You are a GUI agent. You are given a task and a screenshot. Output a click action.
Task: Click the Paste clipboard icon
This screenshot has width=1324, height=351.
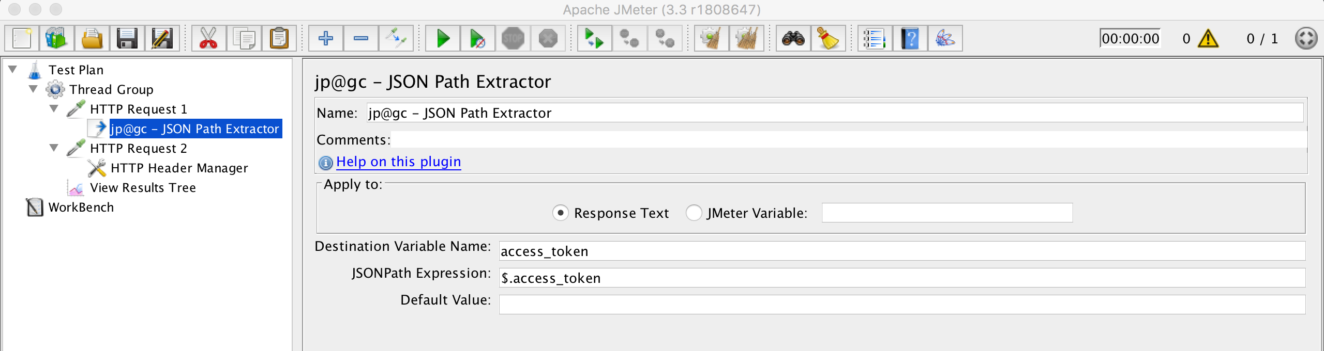click(279, 39)
